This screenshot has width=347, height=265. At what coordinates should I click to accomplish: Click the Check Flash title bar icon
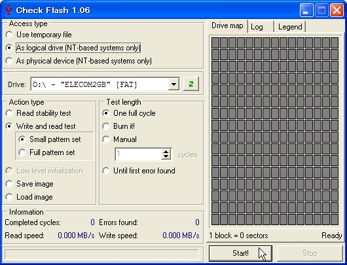[9, 10]
